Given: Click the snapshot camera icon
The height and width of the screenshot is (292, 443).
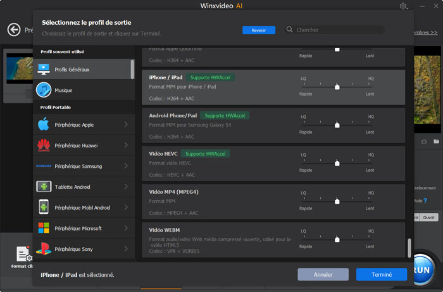Looking at the screenshot, I should (x=424, y=142).
